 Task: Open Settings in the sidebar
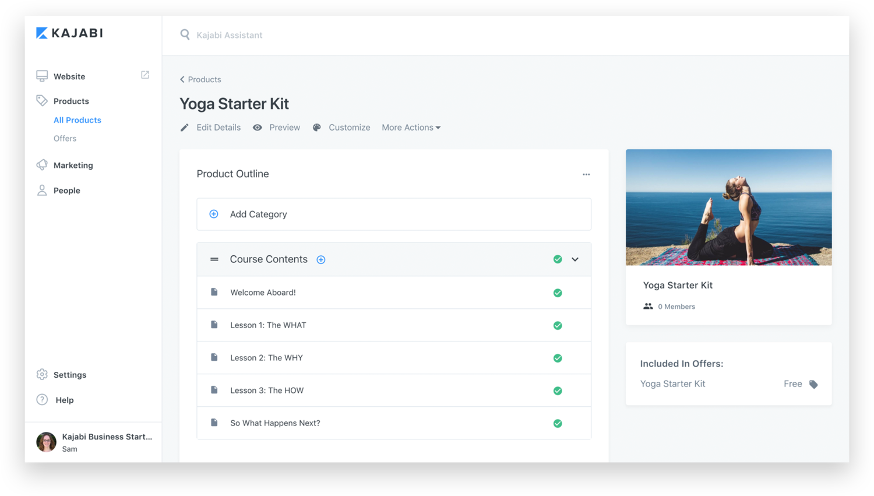click(x=70, y=375)
